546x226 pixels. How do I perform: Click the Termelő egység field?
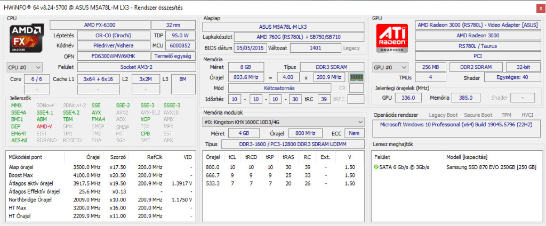click(173, 56)
